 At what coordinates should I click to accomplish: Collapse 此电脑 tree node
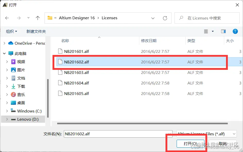point(4,53)
